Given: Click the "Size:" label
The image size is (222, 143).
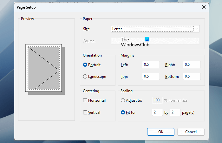Looking at the screenshot, I should 87,29.
